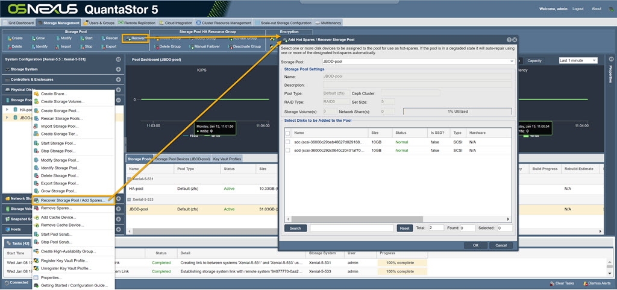Screen dimensions: 617x290
Task: Collapse the System Configuration side panel
Action: point(118,60)
